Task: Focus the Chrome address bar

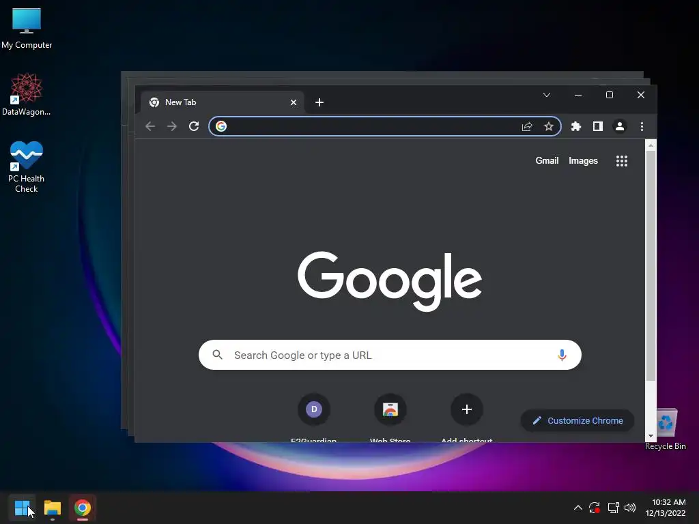Action: coord(385,126)
